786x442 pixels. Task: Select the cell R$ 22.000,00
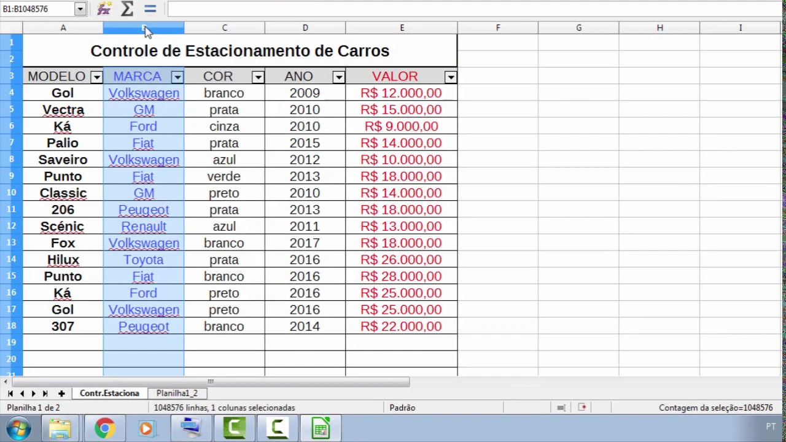coord(402,326)
